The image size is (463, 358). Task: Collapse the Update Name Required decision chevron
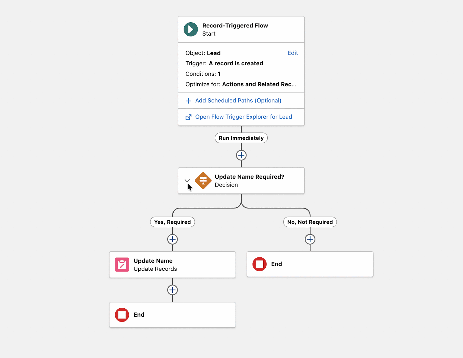[x=187, y=181]
